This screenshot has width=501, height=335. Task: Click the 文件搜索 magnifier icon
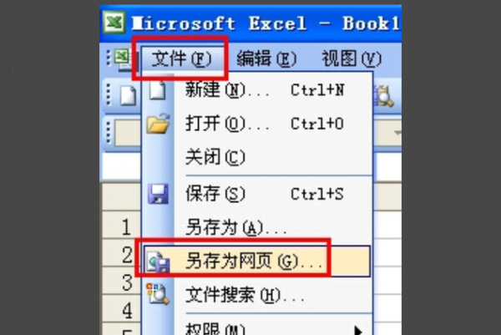158,294
